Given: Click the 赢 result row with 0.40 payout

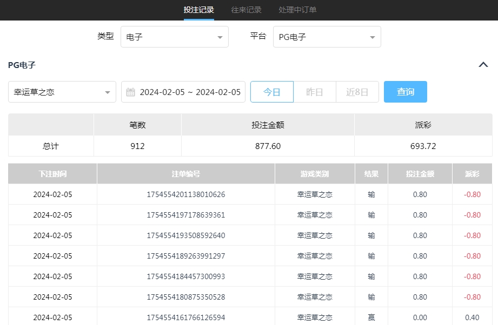Looking at the screenshot, I should [371, 317].
